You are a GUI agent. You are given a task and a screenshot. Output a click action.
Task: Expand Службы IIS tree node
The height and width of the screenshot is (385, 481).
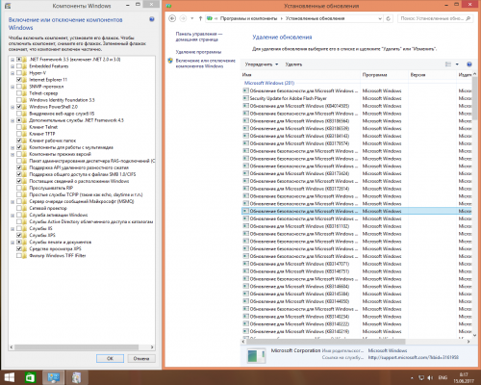point(13,229)
